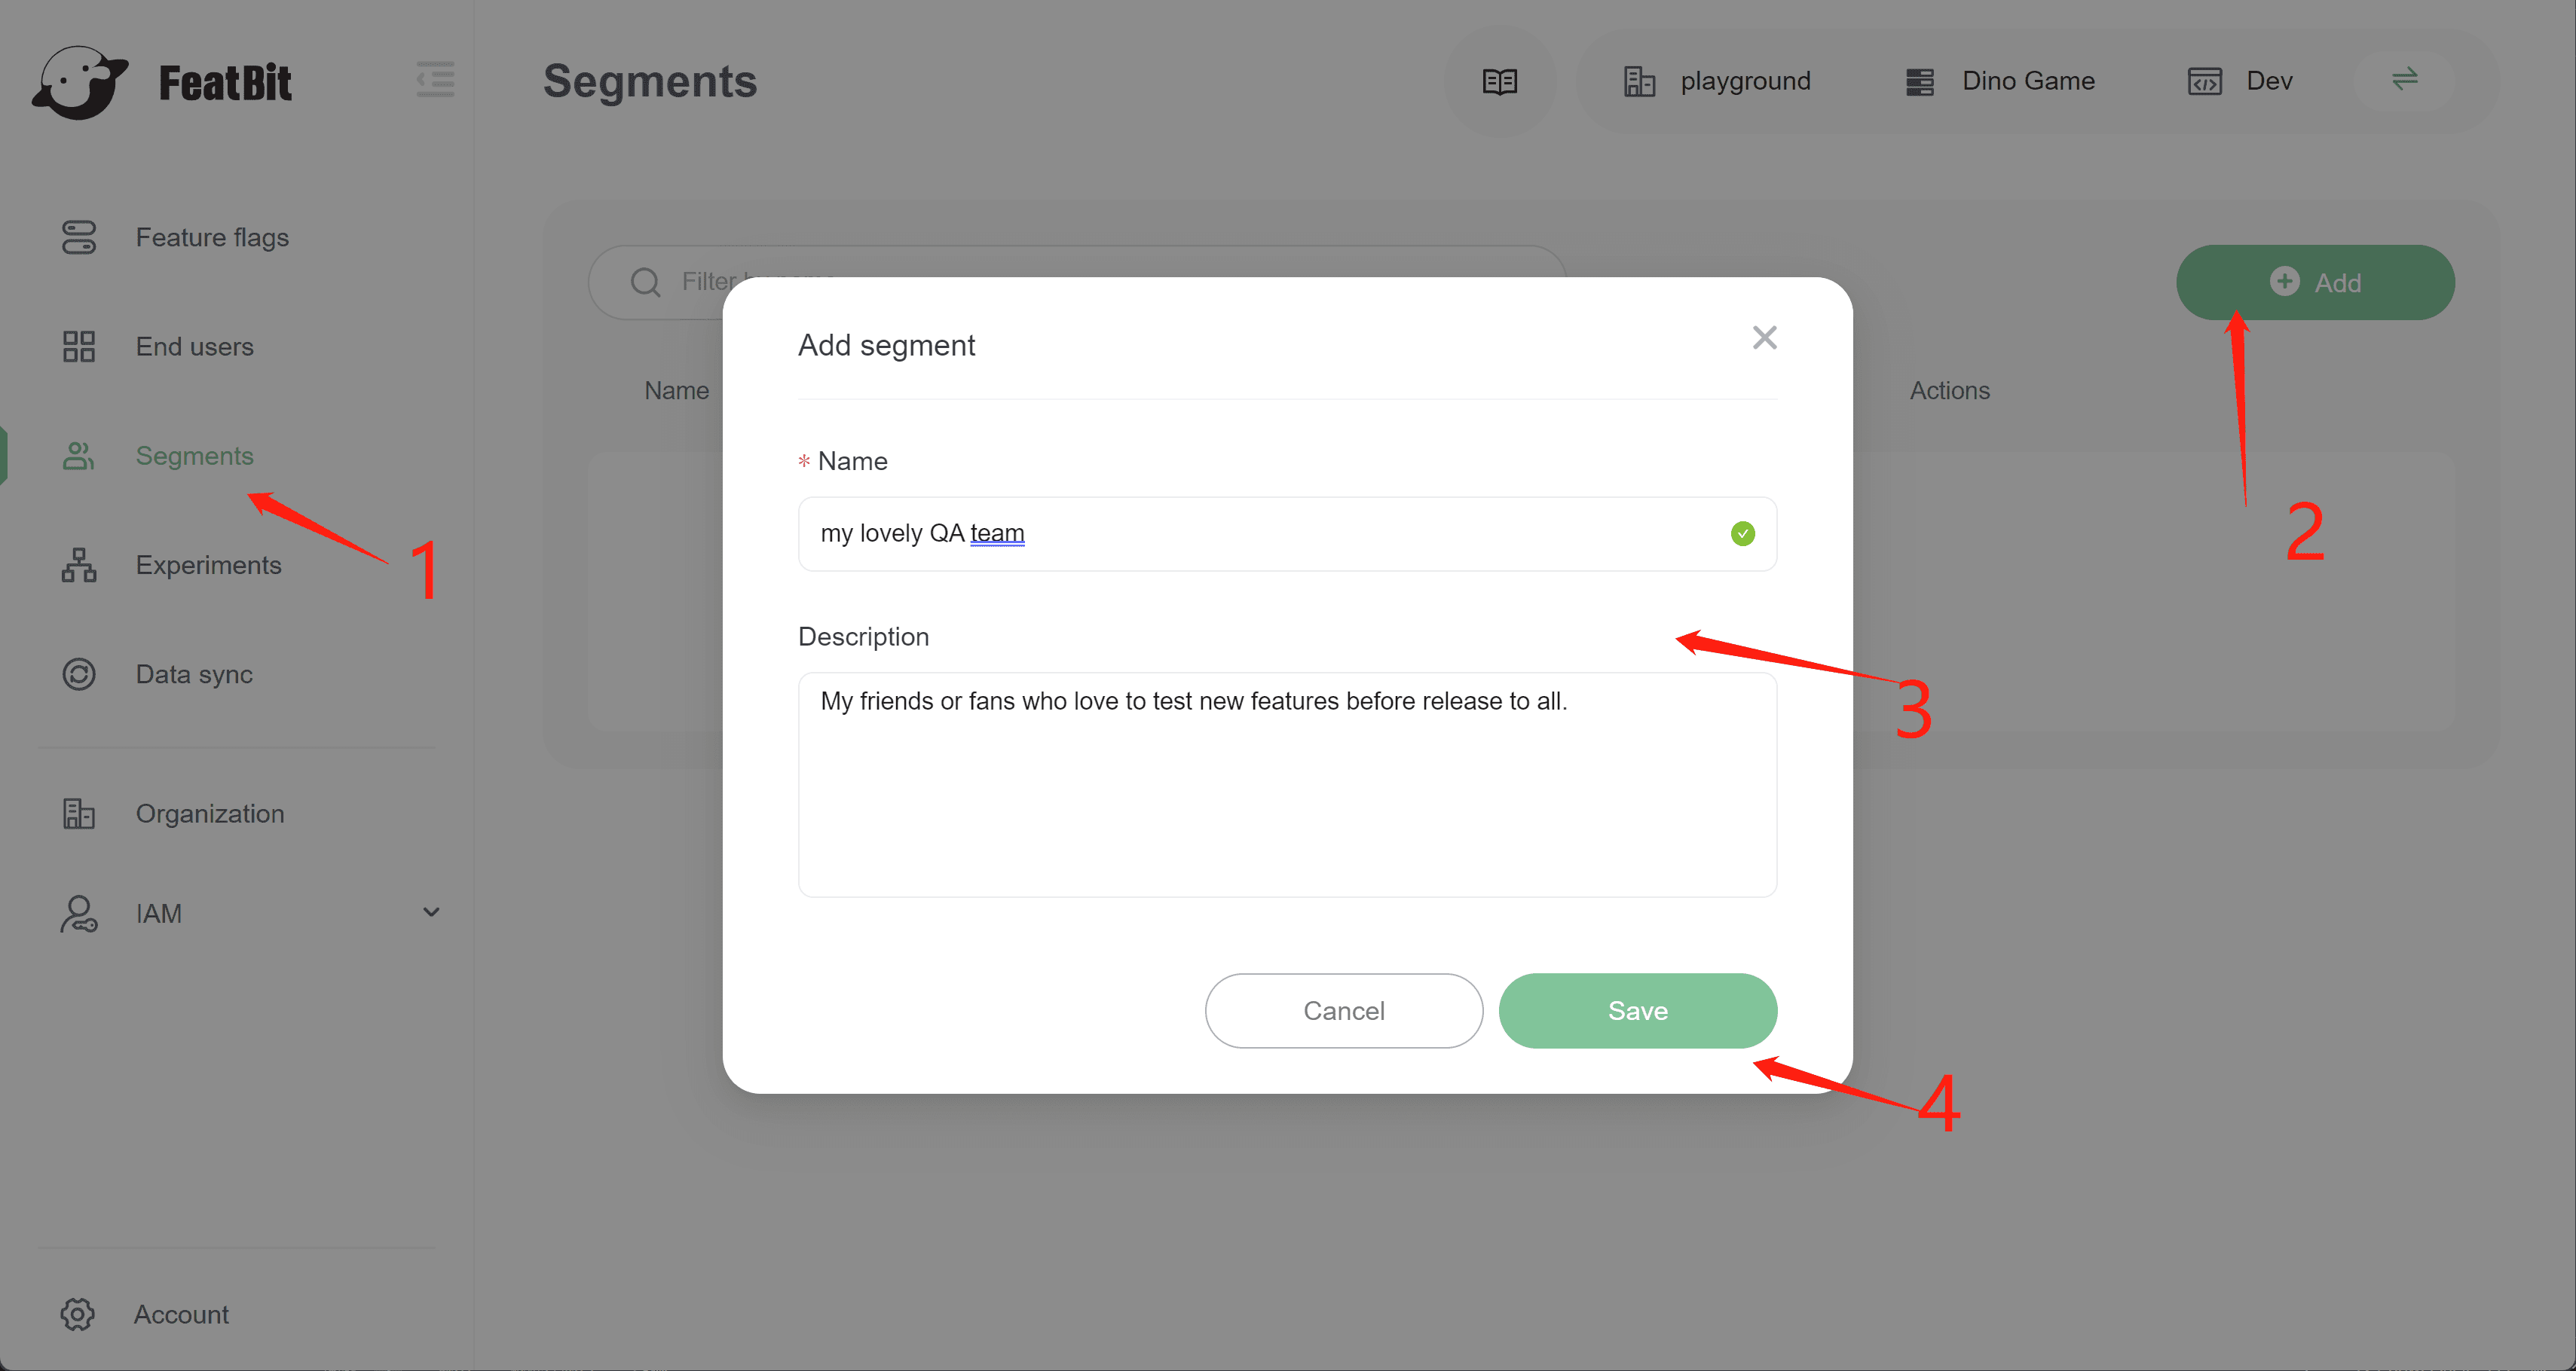
Task: Go to Organization in sidebar
Action: [x=209, y=814]
